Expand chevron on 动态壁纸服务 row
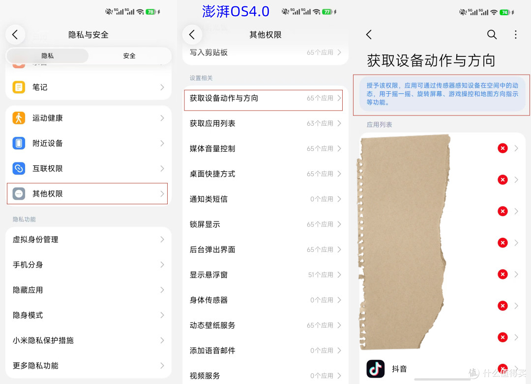531x384 pixels. pyautogui.click(x=339, y=326)
